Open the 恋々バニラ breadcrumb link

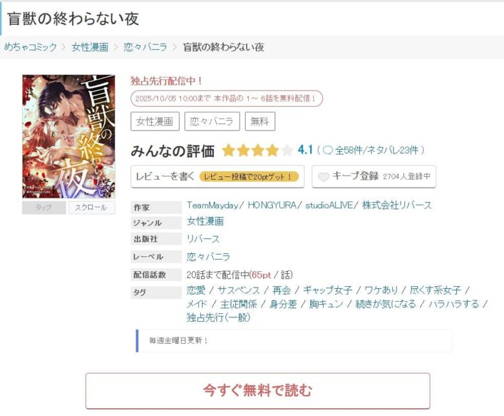[x=145, y=47]
